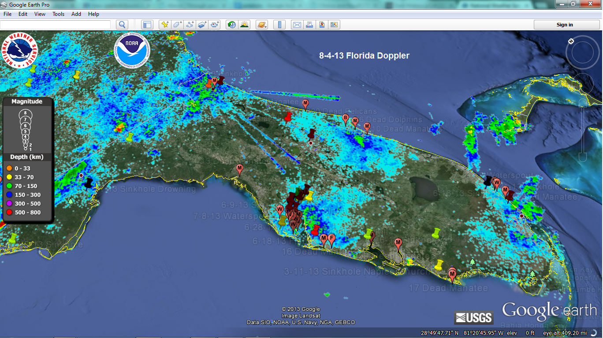Open the Add menu
Image resolution: width=603 pixels, height=338 pixels.
pyautogui.click(x=76, y=14)
